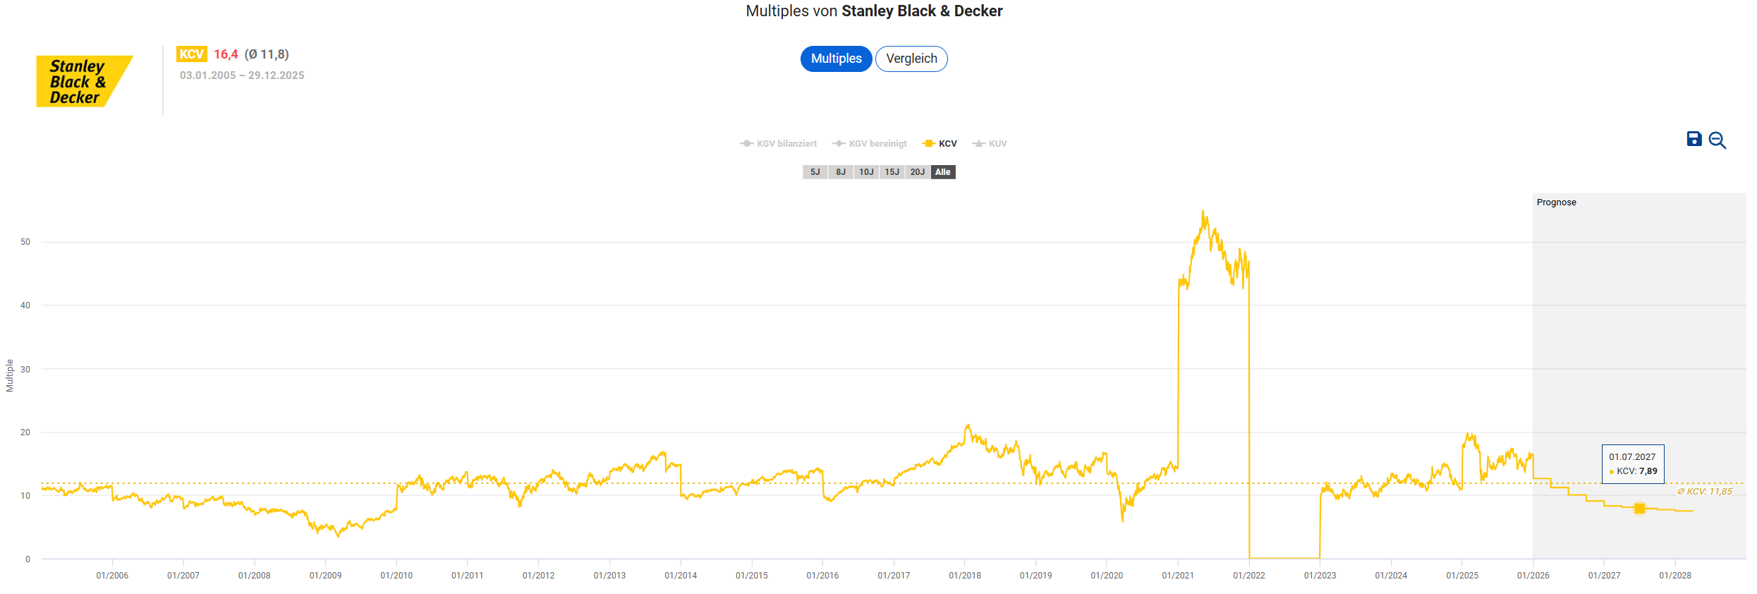The height and width of the screenshot is (594, 1757).
Task: Select the Alle time range
Action: click(943, 172)
